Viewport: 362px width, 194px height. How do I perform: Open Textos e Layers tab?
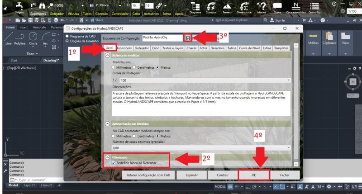point(173,48)
